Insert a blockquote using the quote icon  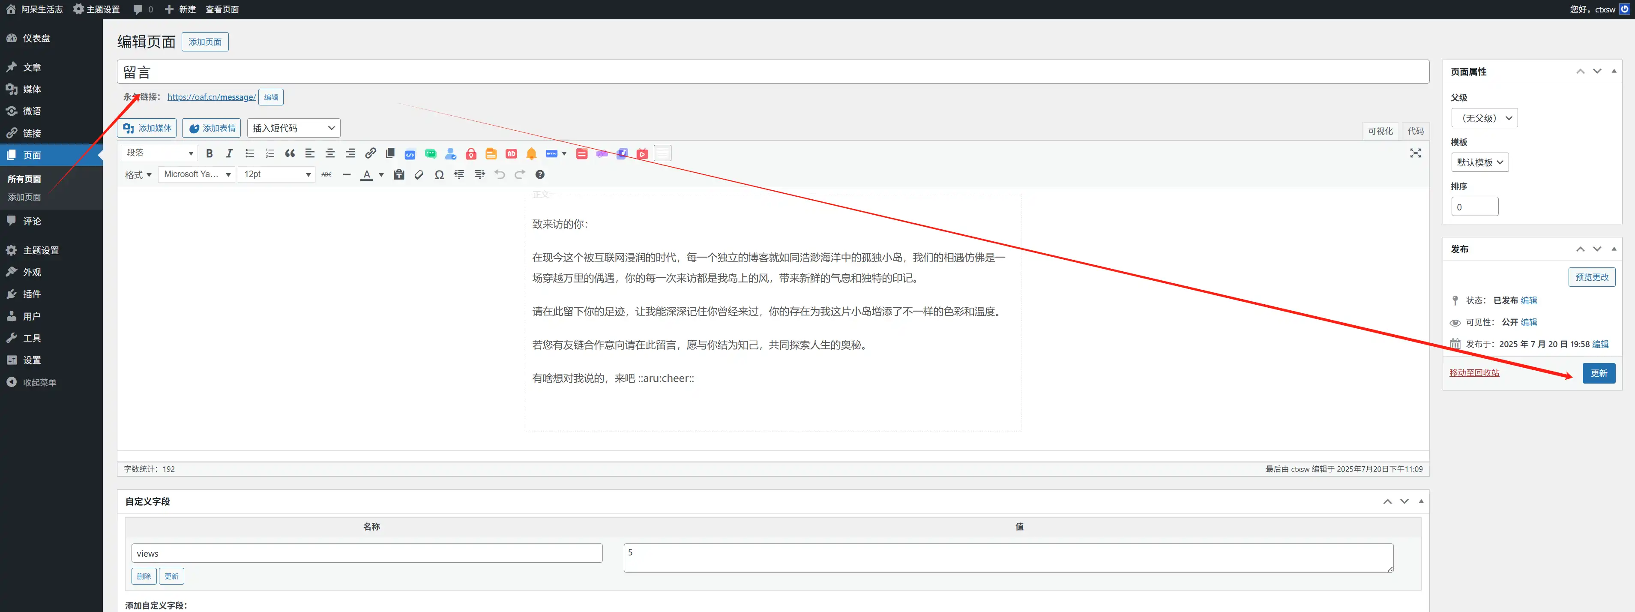coord(290,153)
